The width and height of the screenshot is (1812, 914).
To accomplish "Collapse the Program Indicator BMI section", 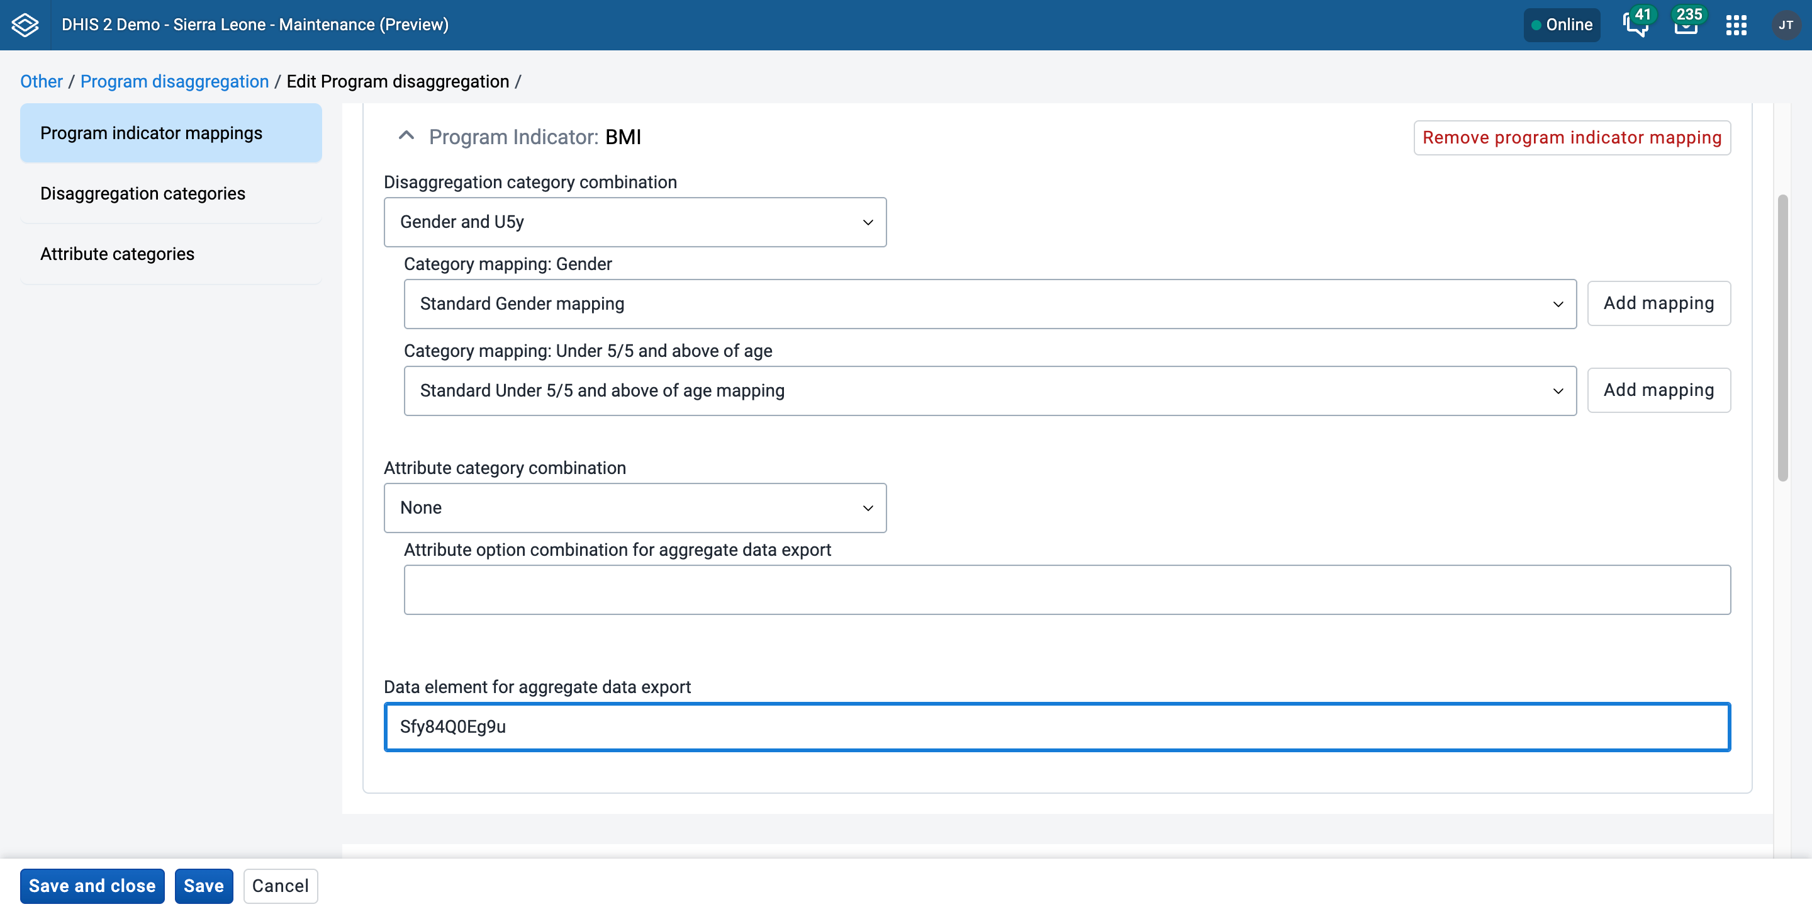I will pos(406,136).
